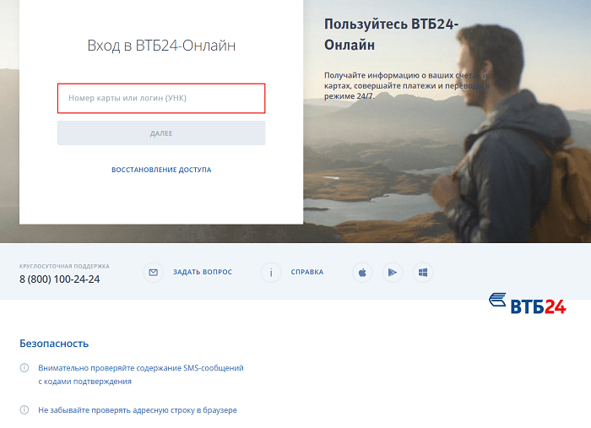This screenshot has width=591, height=428.
Task: Open the Google Play icon
Action: click(x=393, y=272)
